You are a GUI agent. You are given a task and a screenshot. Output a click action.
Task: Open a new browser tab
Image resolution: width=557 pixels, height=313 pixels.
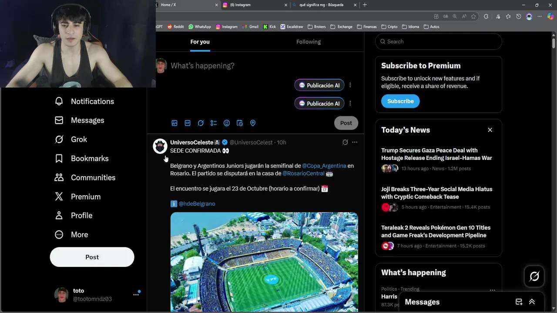365,5
